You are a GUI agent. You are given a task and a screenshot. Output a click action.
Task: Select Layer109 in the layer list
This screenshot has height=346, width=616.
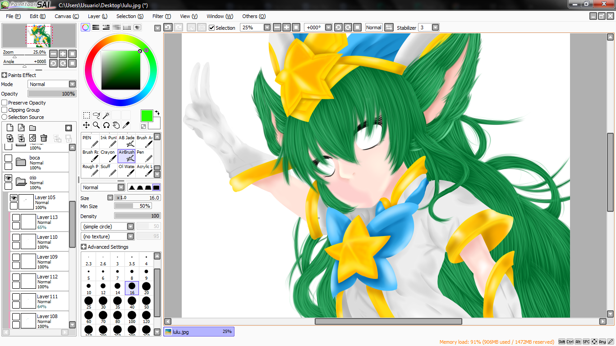click(40, 261)
